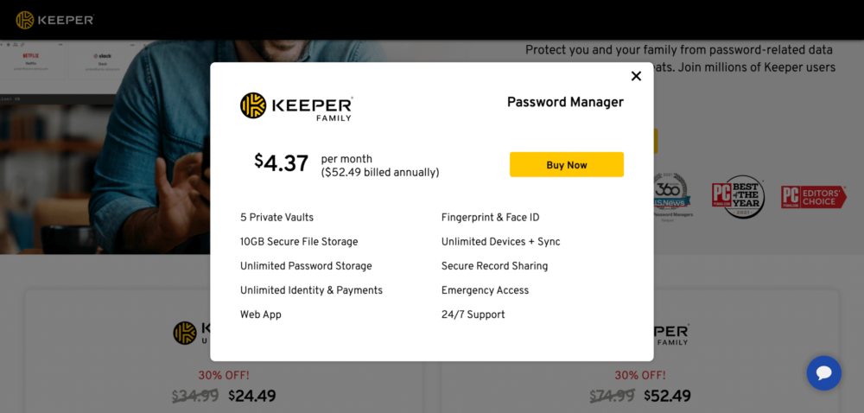The image size is (864, 413).
Task: Click the Keeper logo in the header
Action: [x=55, y=20]
